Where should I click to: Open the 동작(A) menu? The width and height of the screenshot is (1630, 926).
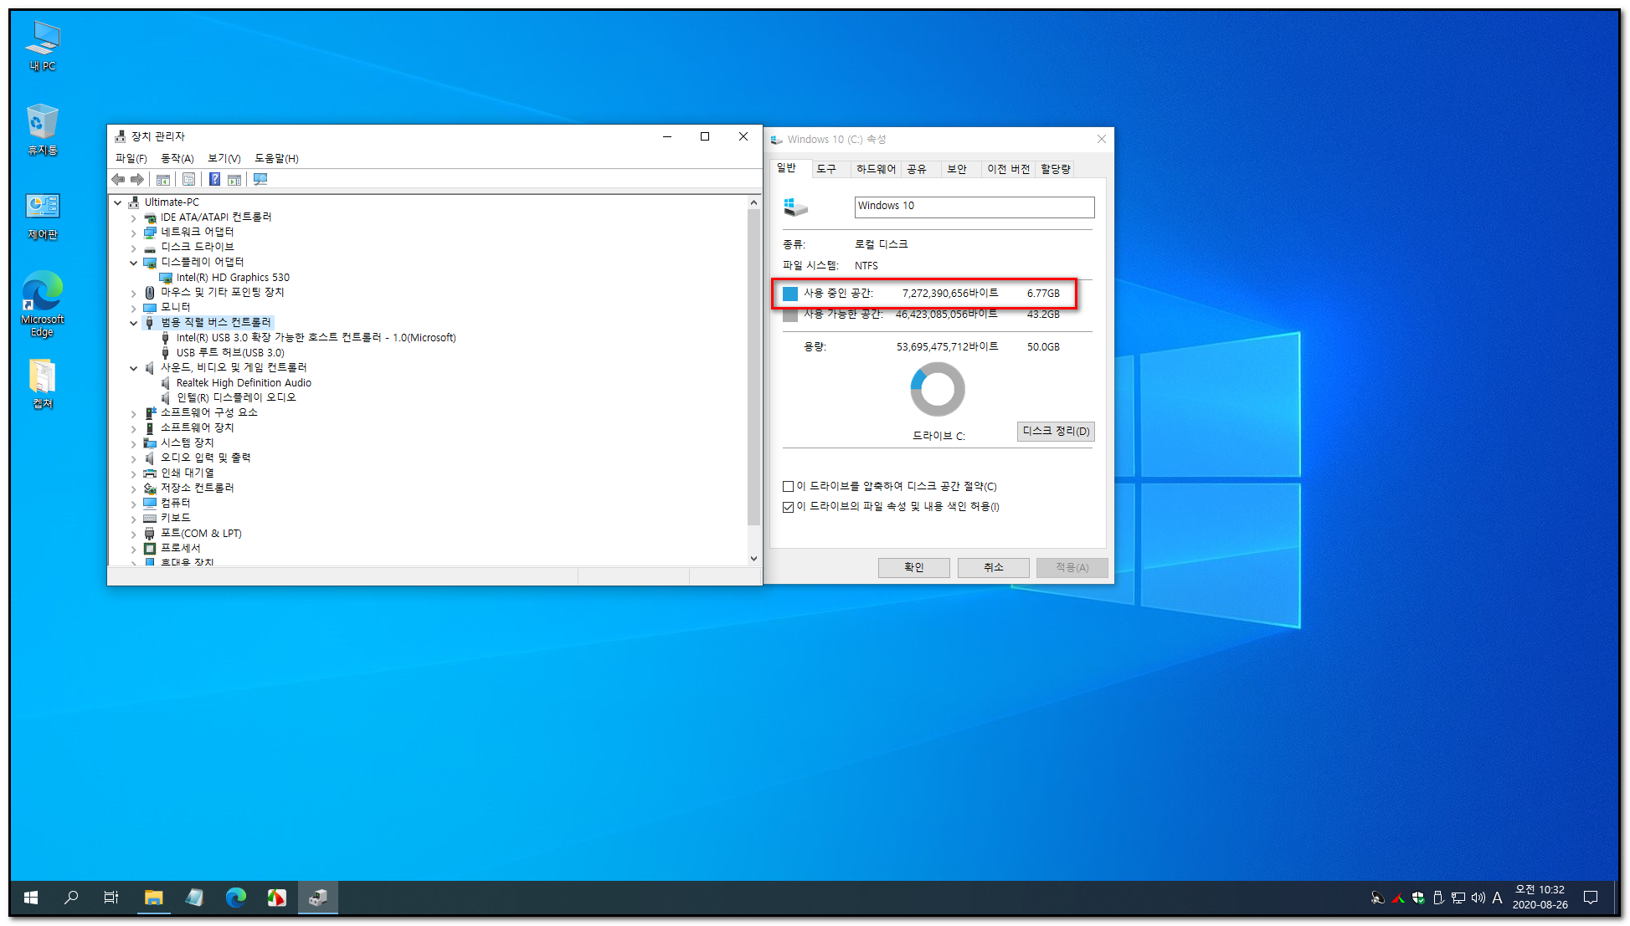pyautogui.click(x=177, y=158)
